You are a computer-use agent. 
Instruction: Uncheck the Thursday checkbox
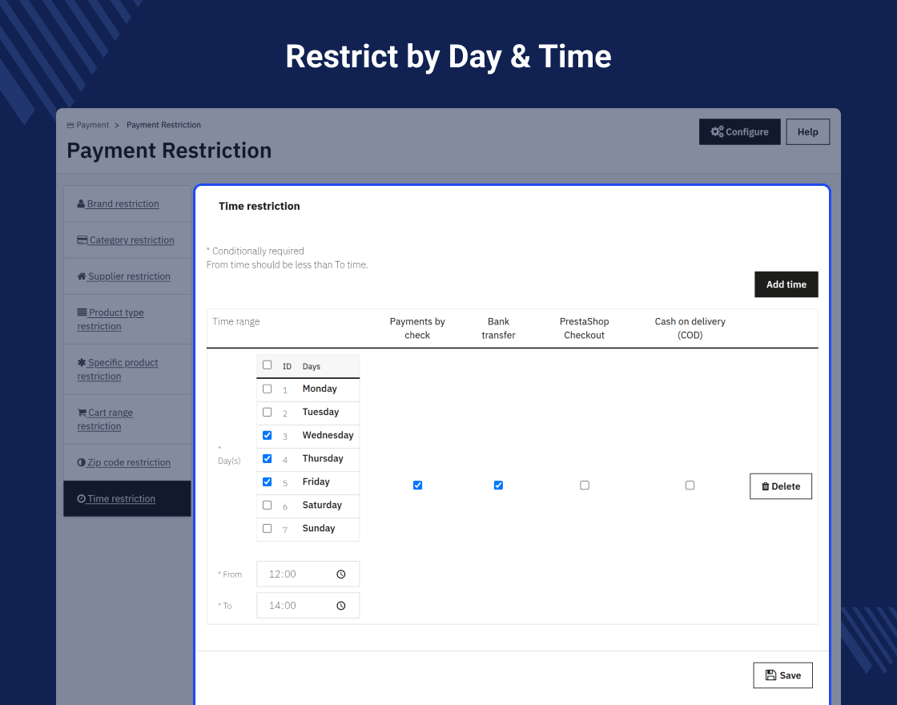pos(267,458)
